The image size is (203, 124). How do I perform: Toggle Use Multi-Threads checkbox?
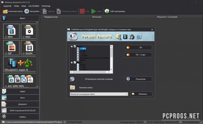tap(65, 122)
